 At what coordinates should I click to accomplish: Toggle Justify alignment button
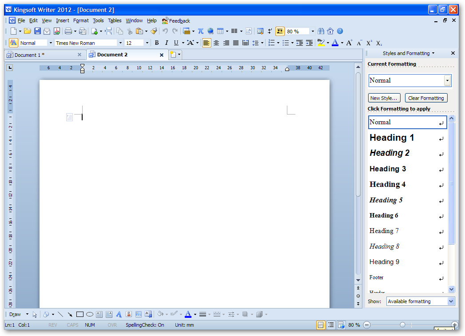point(236,43)
